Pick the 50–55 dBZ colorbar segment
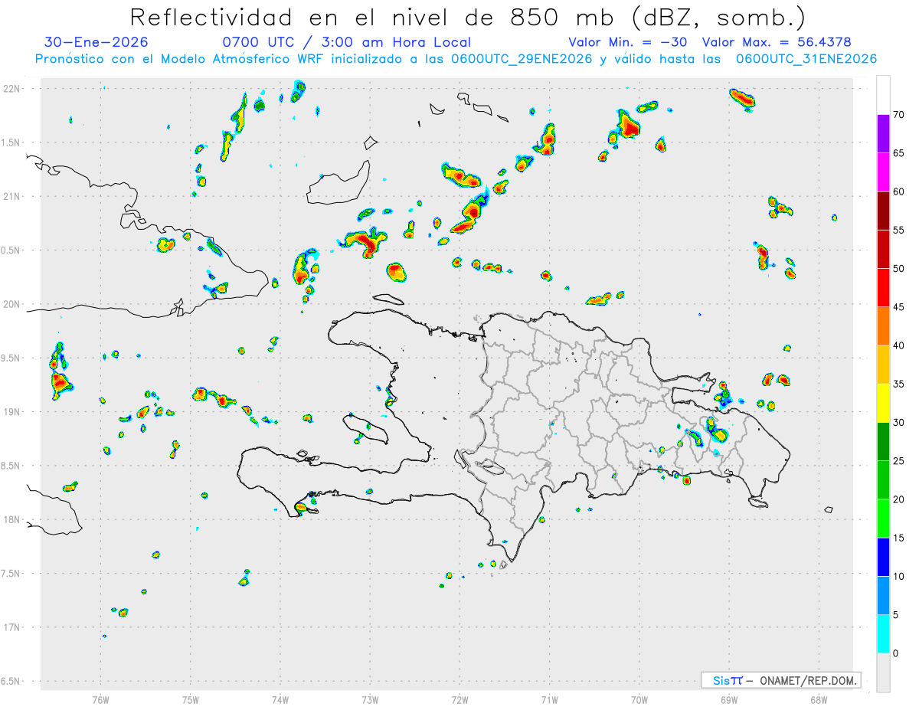This screenshot has height=710, width=919. coord(883,249)
